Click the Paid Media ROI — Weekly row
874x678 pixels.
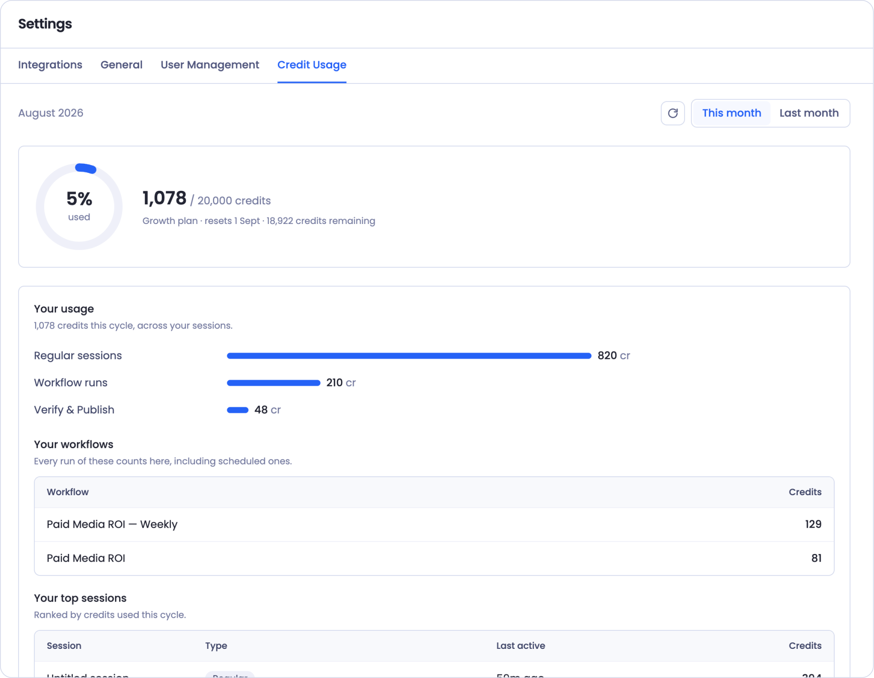click(434, 524)
